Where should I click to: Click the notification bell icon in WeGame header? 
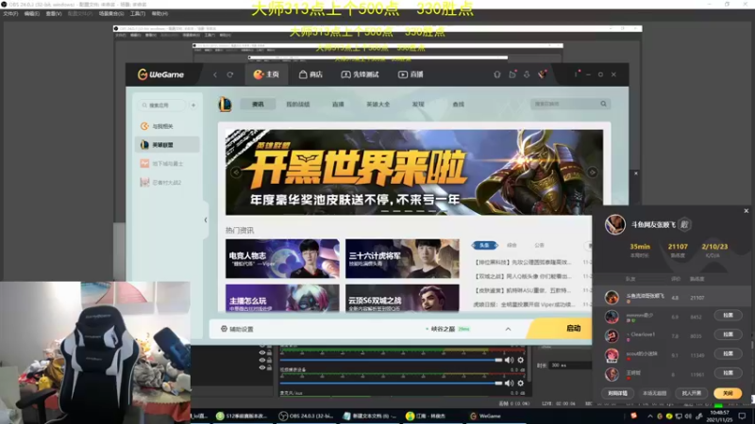[x=497, y=74]
